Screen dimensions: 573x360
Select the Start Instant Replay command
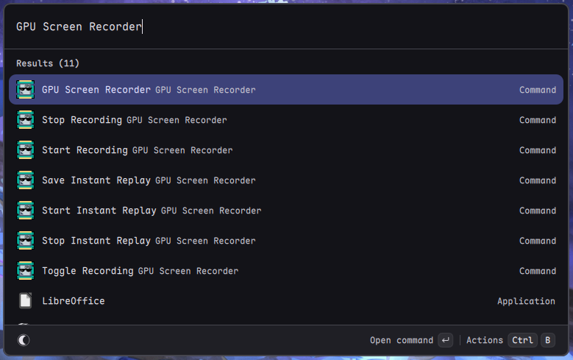[x=286, y=211]
